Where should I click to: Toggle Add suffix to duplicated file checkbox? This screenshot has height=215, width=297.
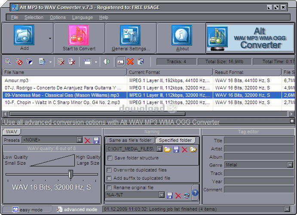coord(109,178)
